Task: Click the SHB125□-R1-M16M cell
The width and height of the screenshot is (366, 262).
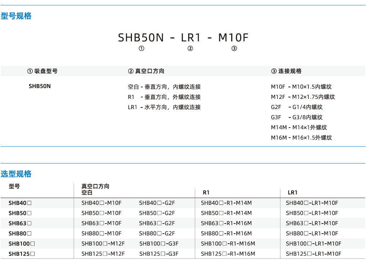Action: tap(228, 254)
